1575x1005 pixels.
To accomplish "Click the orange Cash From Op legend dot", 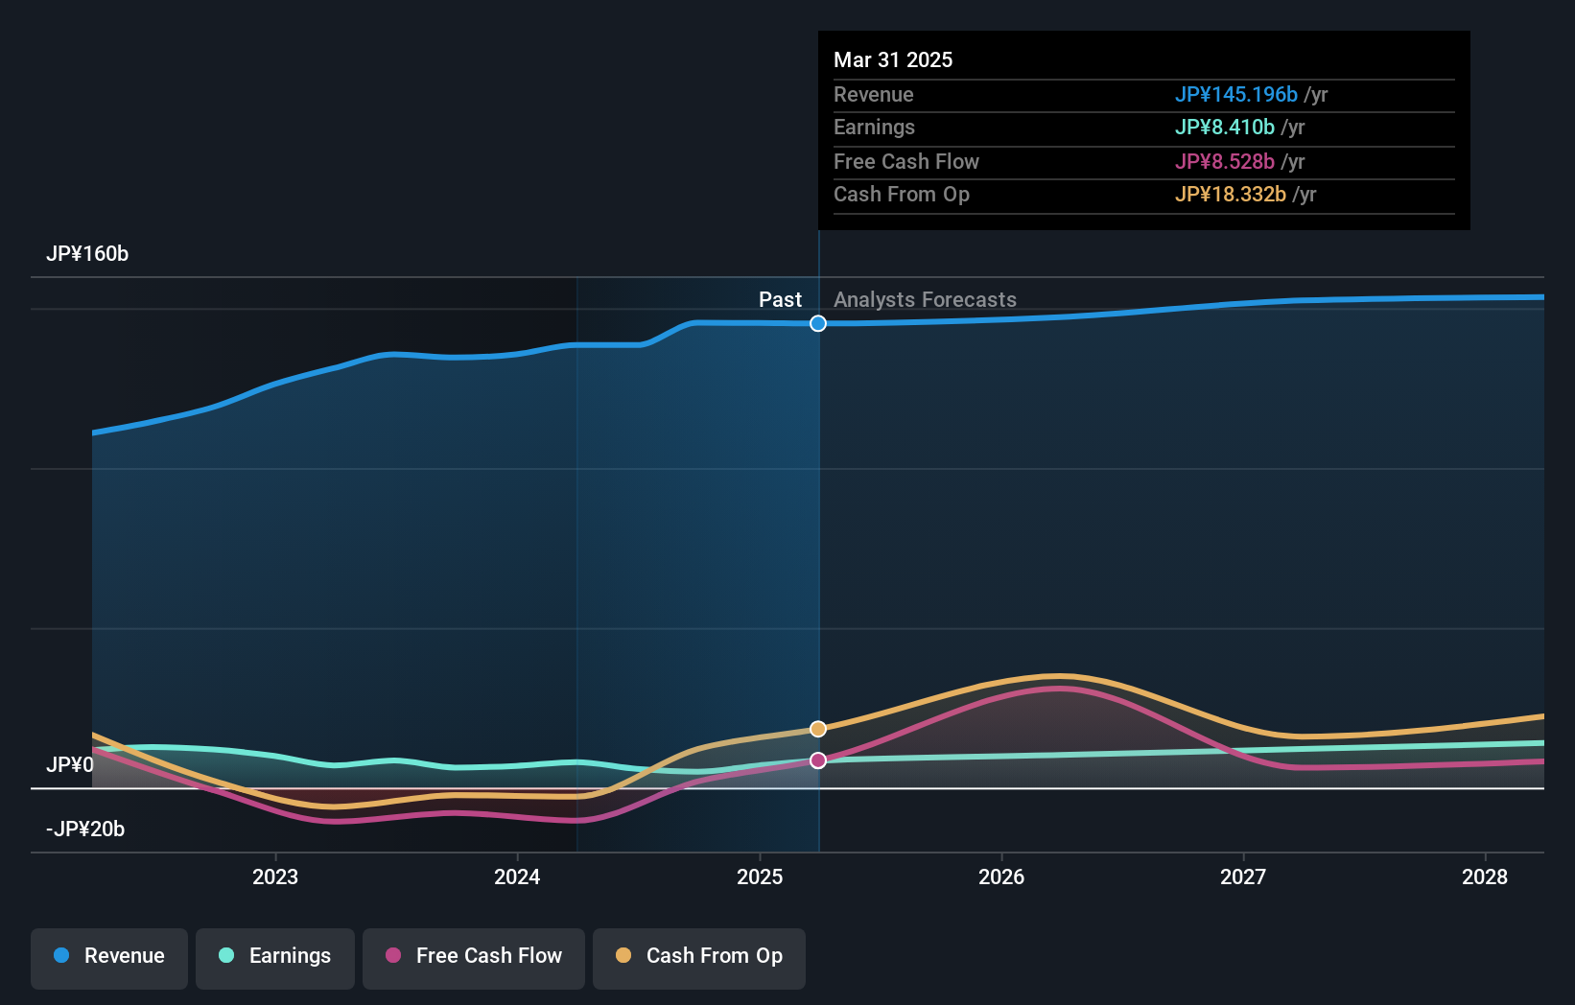I will (x=624, y=956).
